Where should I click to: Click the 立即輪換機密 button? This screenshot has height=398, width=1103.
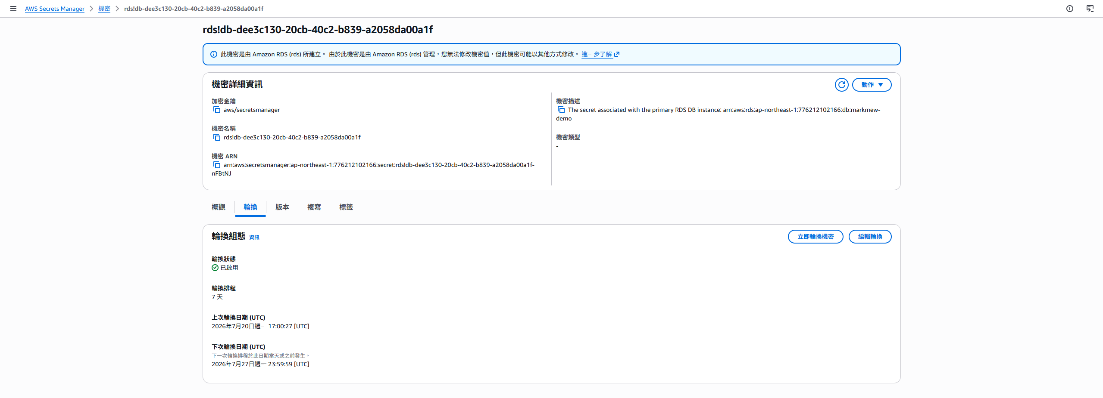click(816, 237)
